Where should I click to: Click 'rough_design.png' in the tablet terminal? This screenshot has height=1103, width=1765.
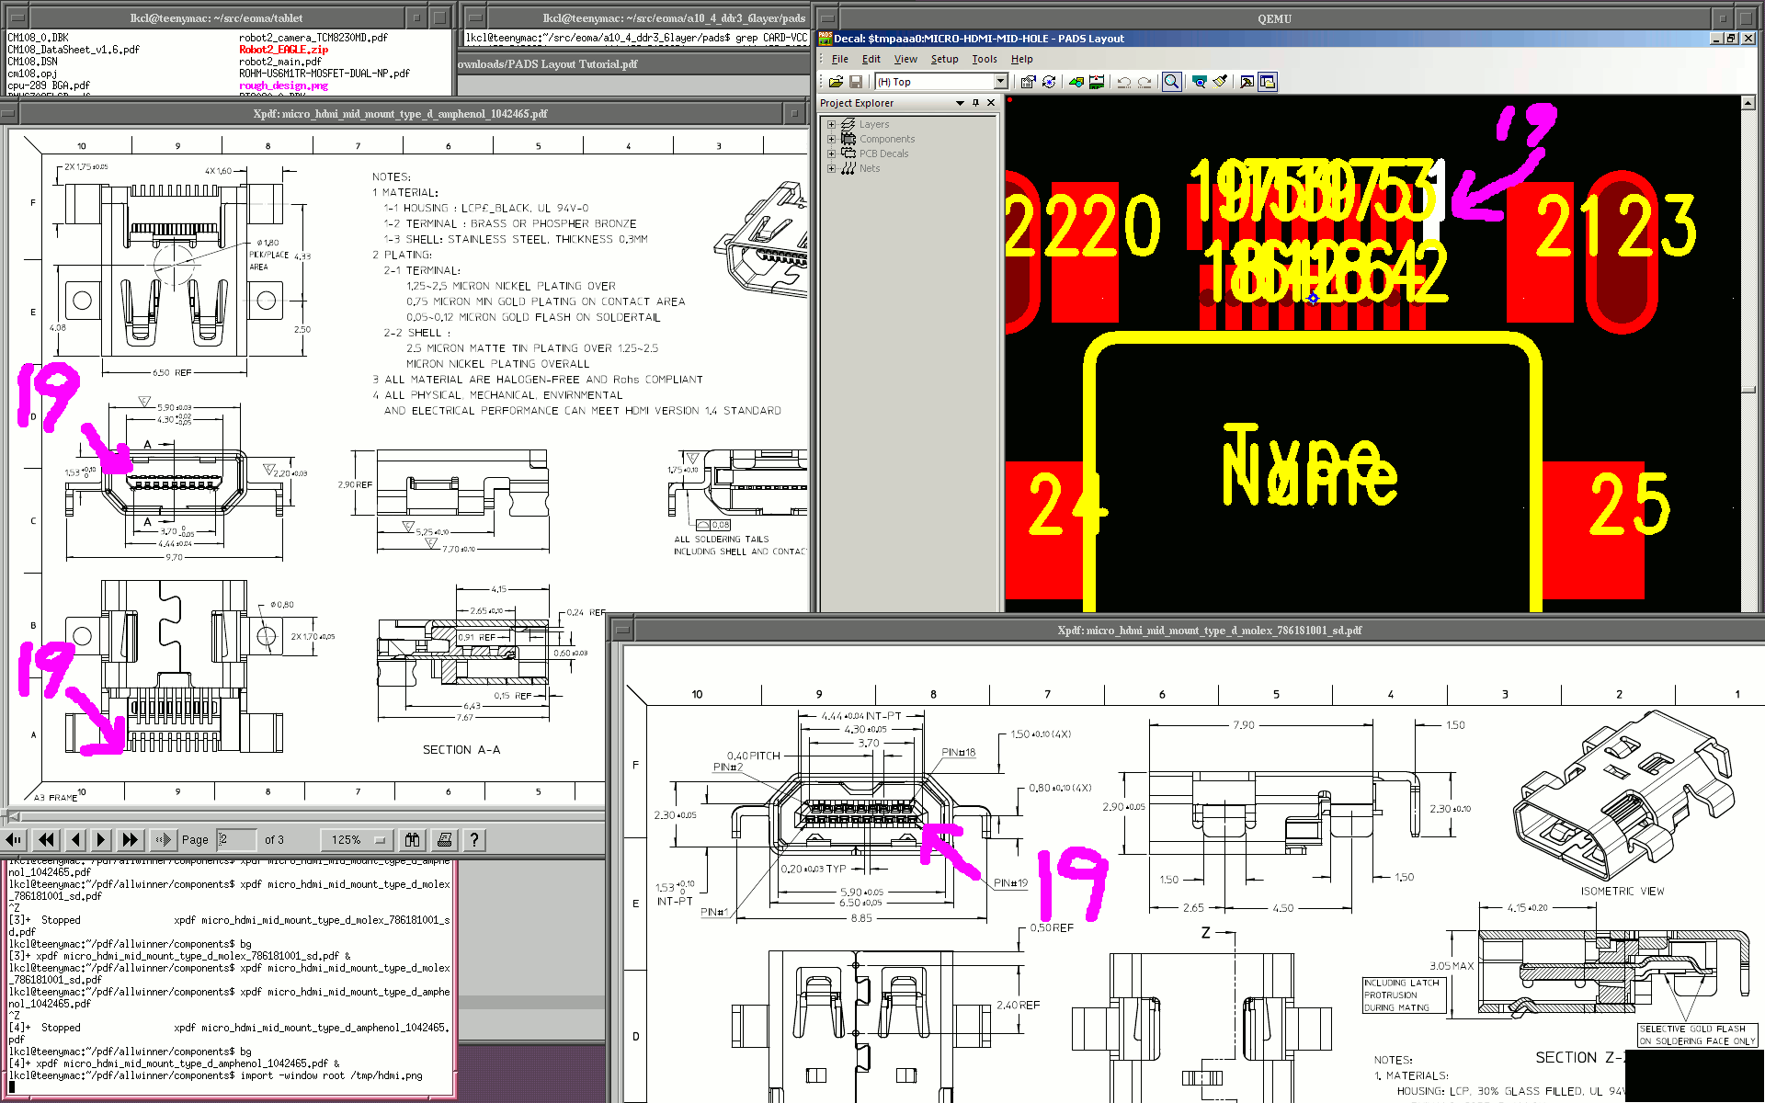point(283,85)
